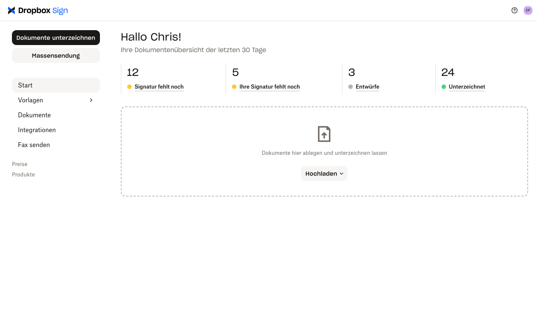The image size is (537, 335).
Task: View the Unterzeichnet documents link
Action: (467, 87)
